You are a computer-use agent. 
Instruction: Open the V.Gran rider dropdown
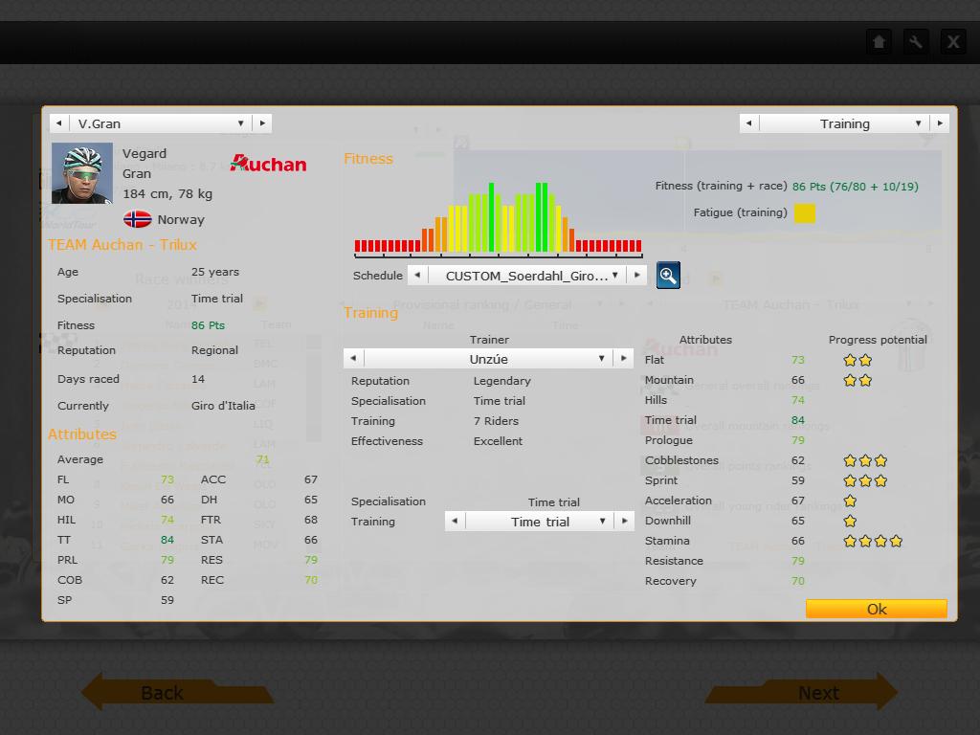[x=240, y=123]
